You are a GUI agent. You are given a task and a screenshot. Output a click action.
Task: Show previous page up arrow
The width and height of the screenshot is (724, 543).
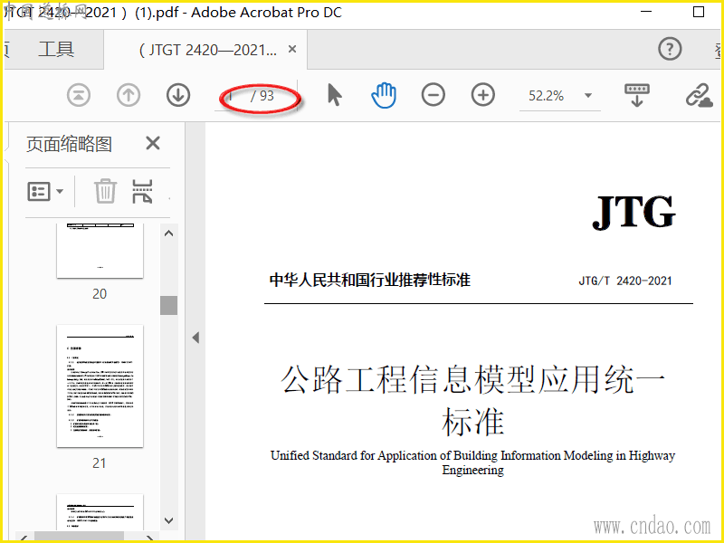click(129, 96)
